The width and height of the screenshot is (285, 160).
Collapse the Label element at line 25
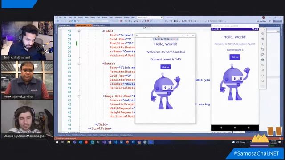(x=79, y=32)
